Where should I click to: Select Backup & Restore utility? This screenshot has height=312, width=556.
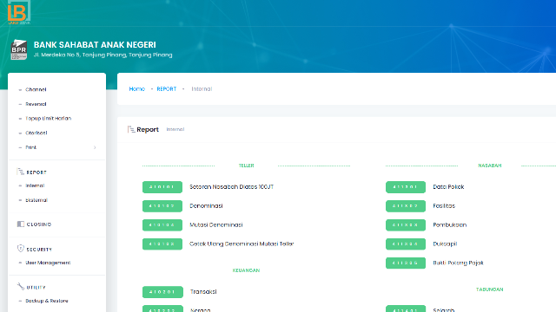(x=47, y=301)
